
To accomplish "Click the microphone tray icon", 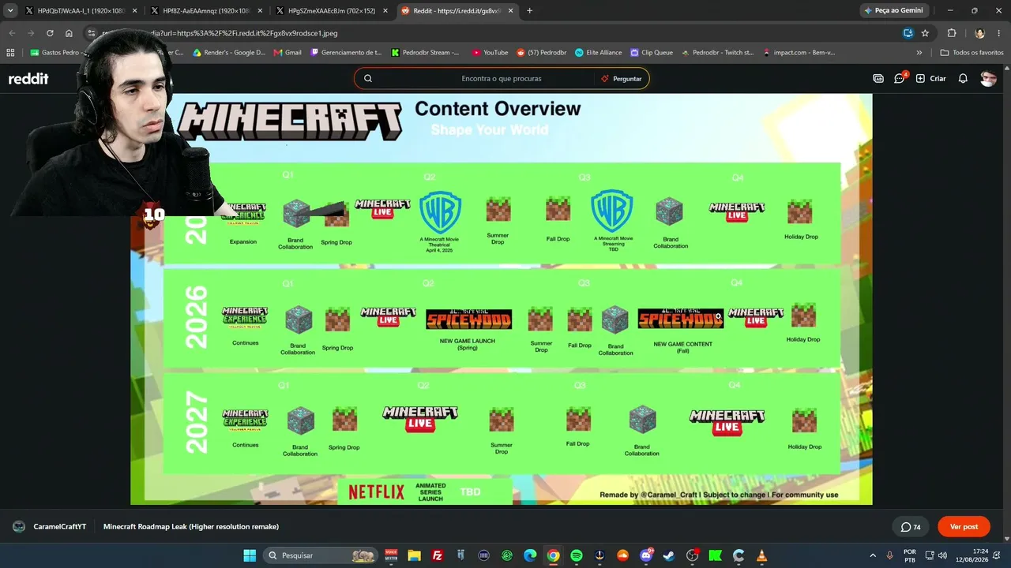I will (x=890, y=555).
